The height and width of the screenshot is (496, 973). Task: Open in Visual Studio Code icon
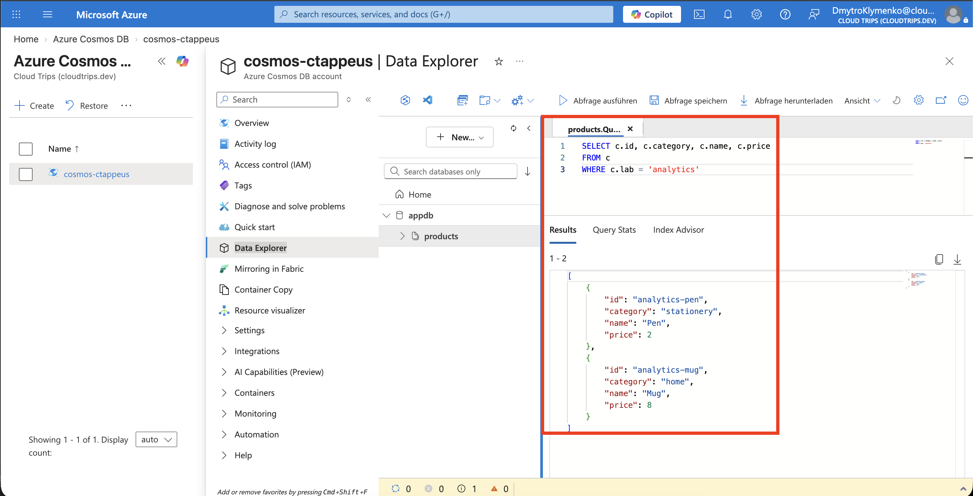point(428,100)
